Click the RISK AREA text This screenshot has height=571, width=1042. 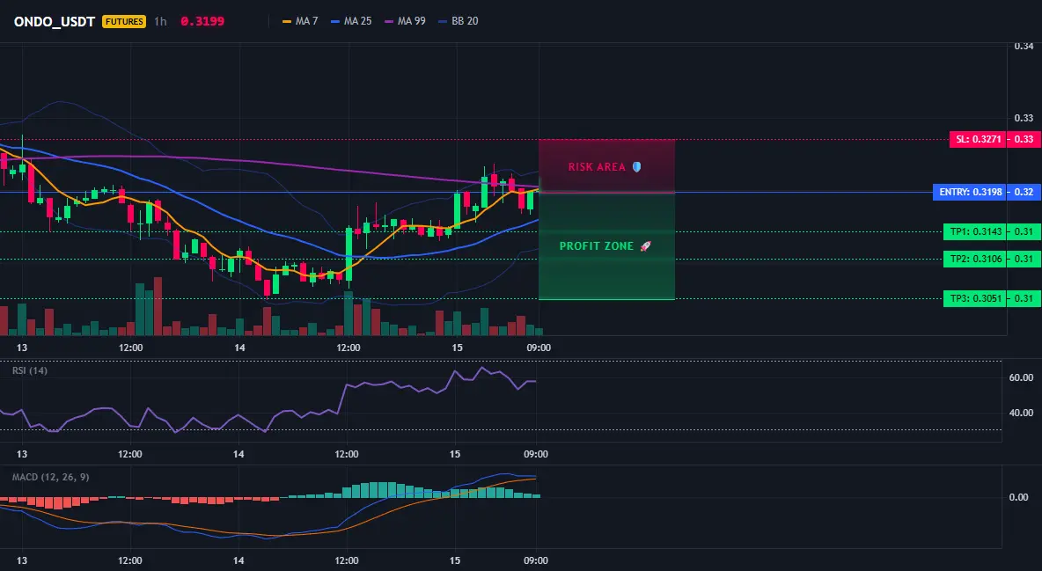click(x=597, y=167)
